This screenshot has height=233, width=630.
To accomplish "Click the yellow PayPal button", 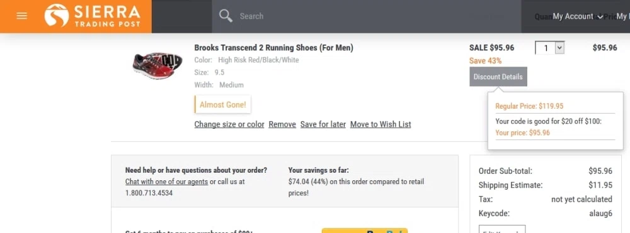I will [364, 230].
